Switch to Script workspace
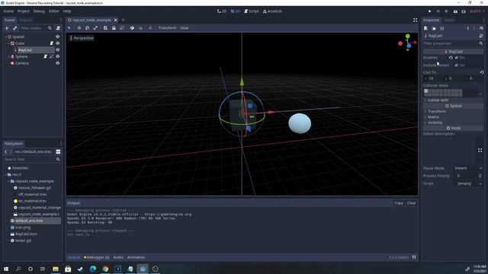The image size is (488, 274). [252, 11]
